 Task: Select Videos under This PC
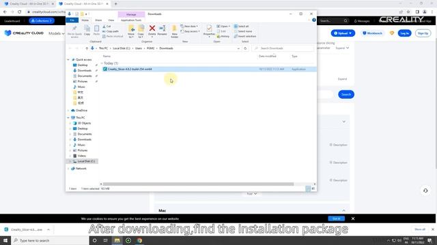79,156
